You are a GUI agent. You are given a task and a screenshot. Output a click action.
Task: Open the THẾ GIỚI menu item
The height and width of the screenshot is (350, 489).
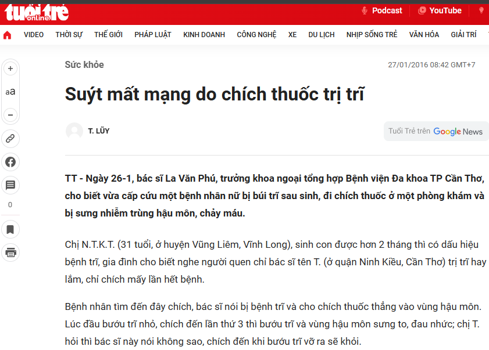coord(109,35)
